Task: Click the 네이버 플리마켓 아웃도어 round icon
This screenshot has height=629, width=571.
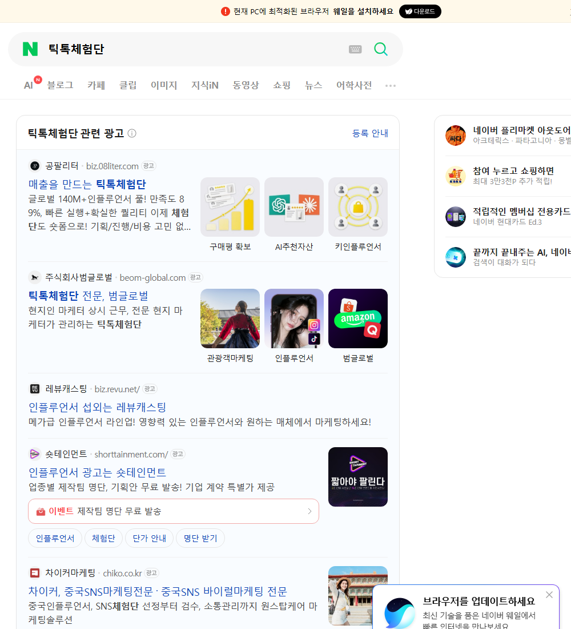Action: click(x=456, y=136)
